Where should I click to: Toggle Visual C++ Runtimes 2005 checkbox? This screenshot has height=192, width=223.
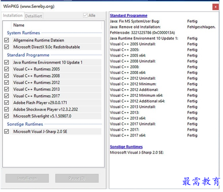click(x=7, y=69)
